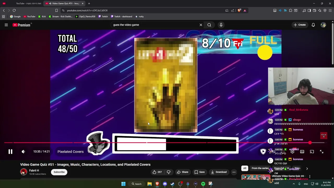Open the YouTube hamburger guide menu

[x=6, y=25]
